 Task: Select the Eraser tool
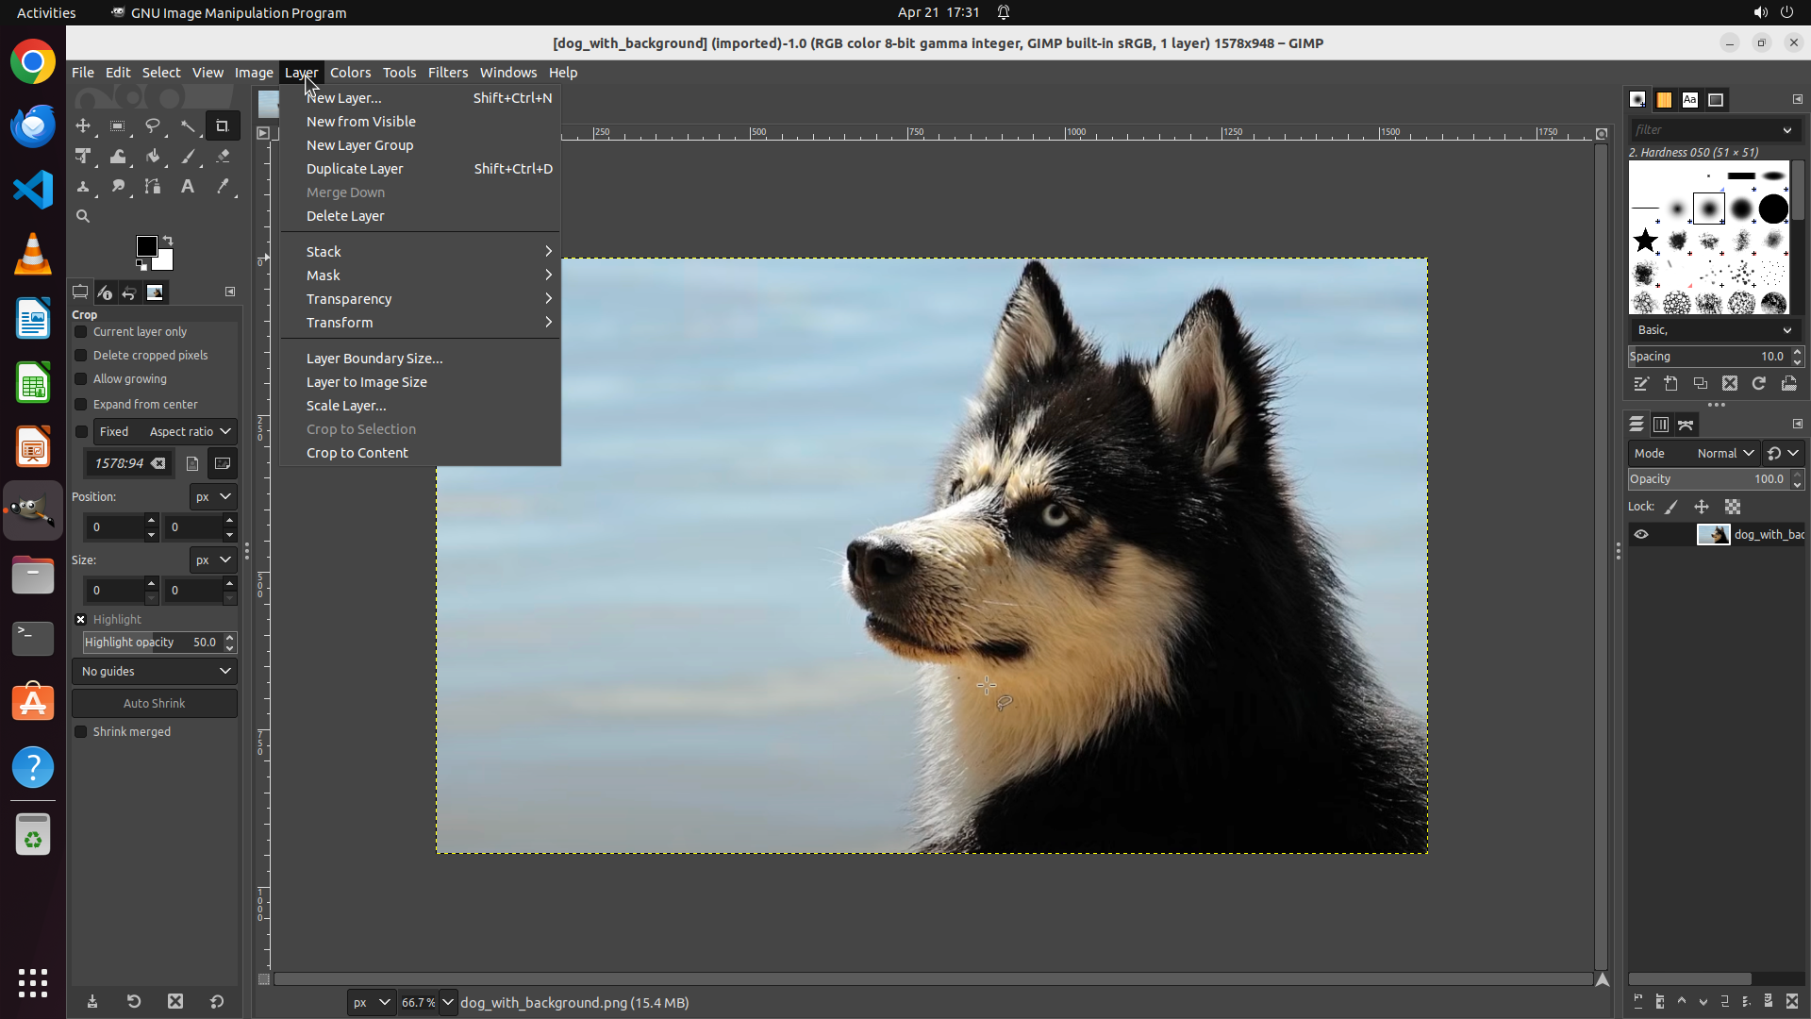tap(223, 157)
